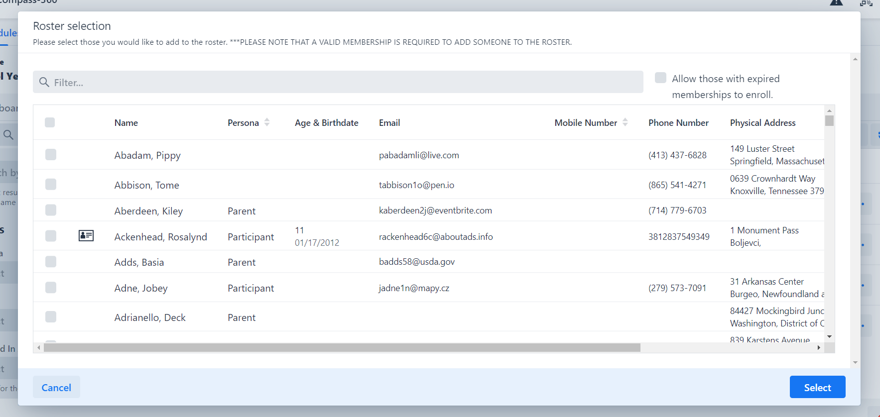880x417 pixels.
Task: Click the table's horizontal scroll left arrow
Action: click(x=39, y=348)
